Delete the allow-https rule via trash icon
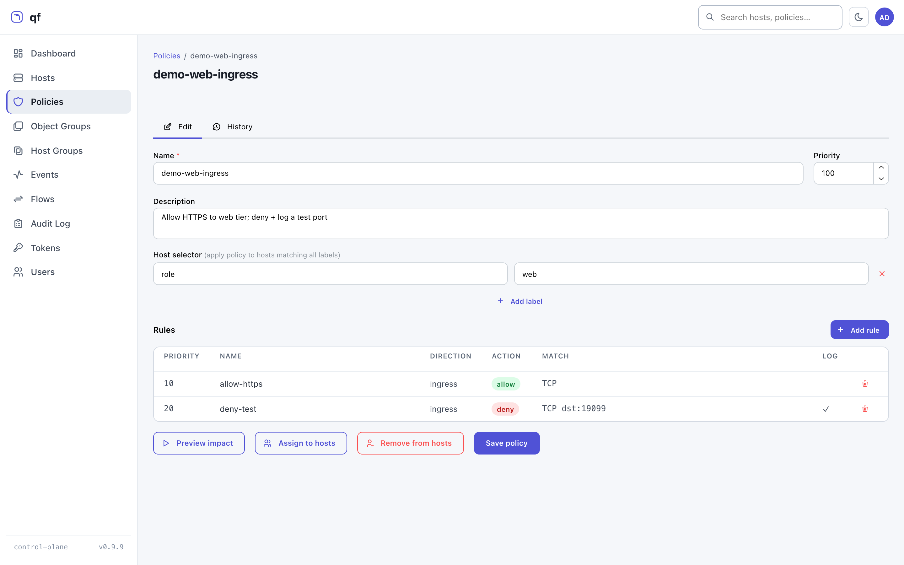 (x=865, y=384)
